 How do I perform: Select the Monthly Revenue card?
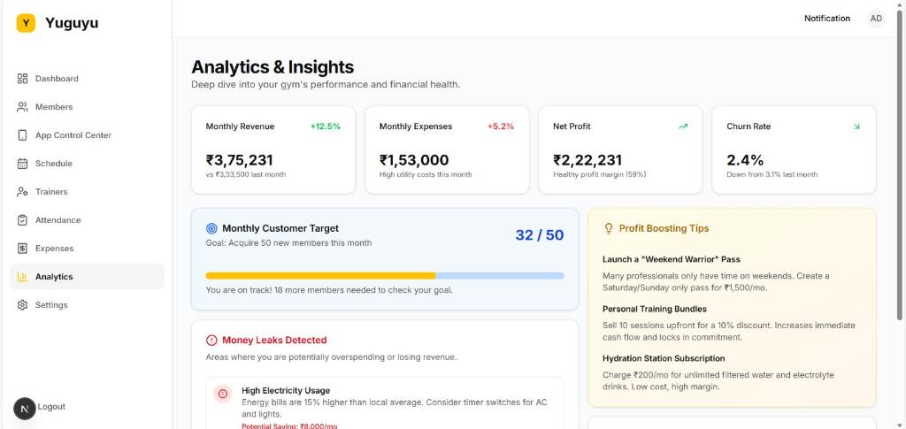click(273, 149)
